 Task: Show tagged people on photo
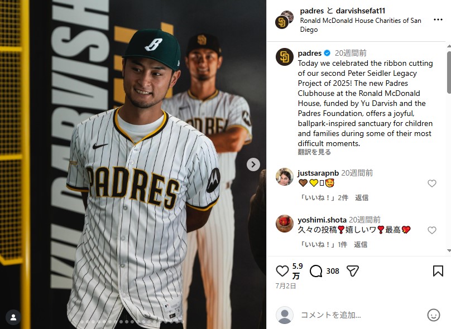[x=13, y=317]
